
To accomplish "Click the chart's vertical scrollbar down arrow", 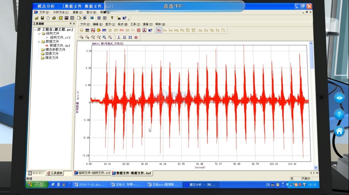I will [316, 168].
